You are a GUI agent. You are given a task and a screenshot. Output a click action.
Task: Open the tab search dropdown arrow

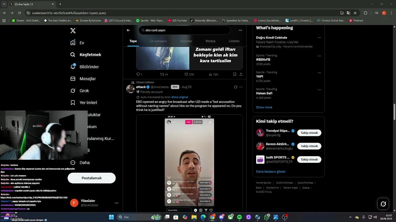[x=3, y=4]
